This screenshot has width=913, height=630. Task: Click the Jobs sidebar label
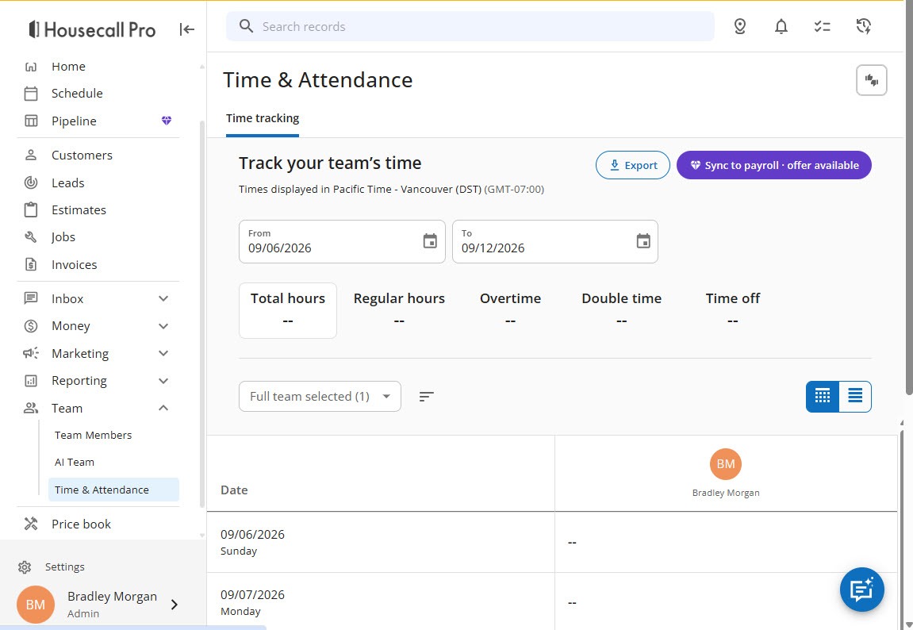click(x=63, y=237)
